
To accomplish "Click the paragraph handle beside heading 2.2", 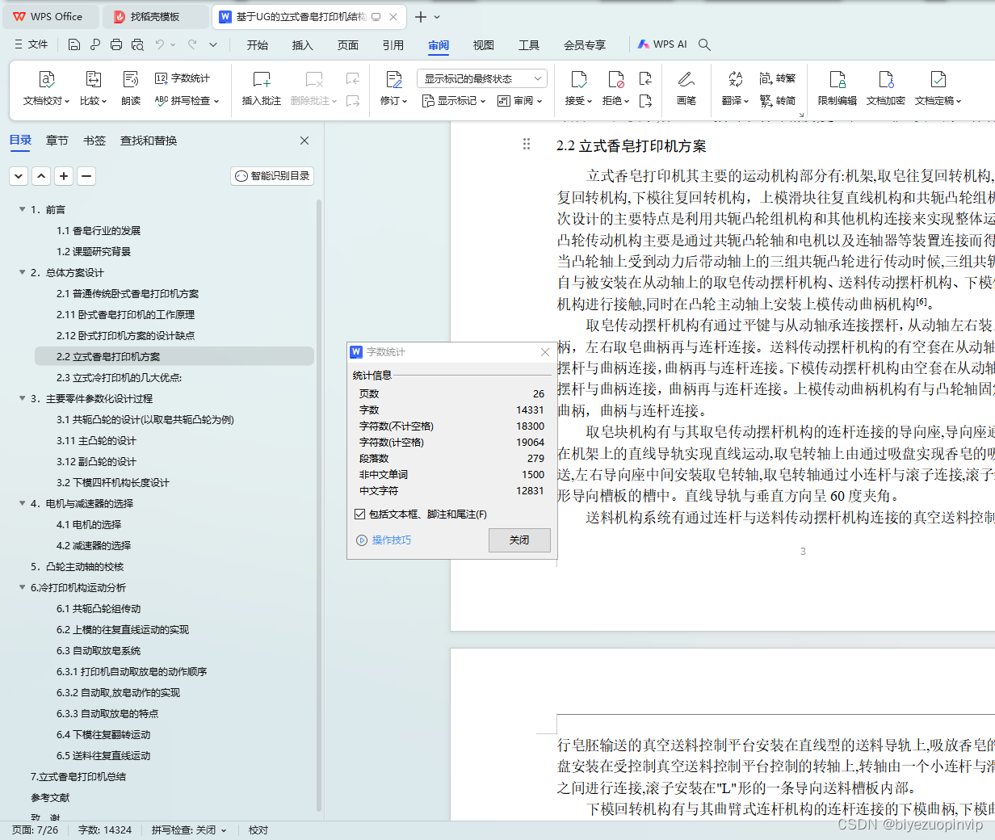I will tap(527, 145).
